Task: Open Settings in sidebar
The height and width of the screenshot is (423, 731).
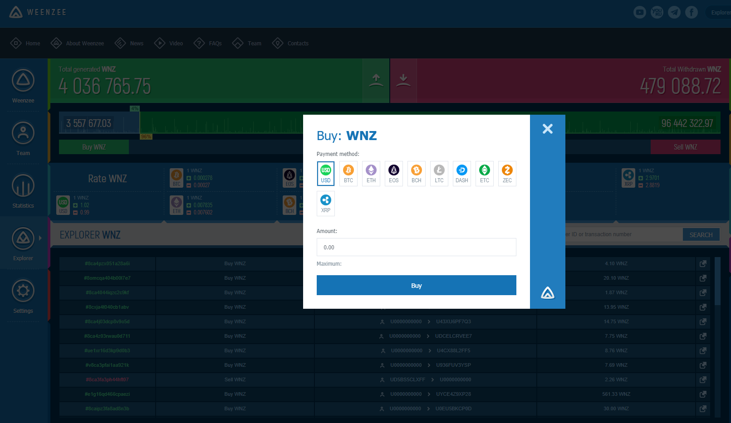Action: coord(23,296)
